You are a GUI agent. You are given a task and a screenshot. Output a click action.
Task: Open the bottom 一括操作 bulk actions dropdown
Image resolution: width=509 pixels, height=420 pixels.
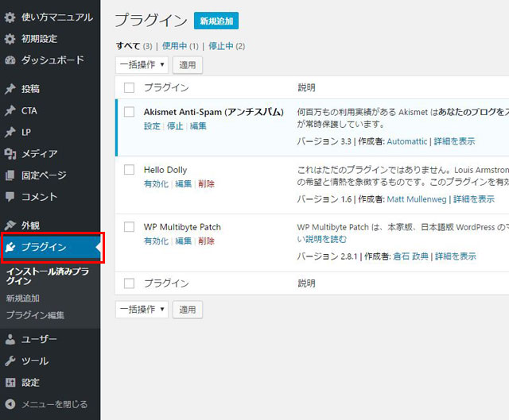coord(142,310)
